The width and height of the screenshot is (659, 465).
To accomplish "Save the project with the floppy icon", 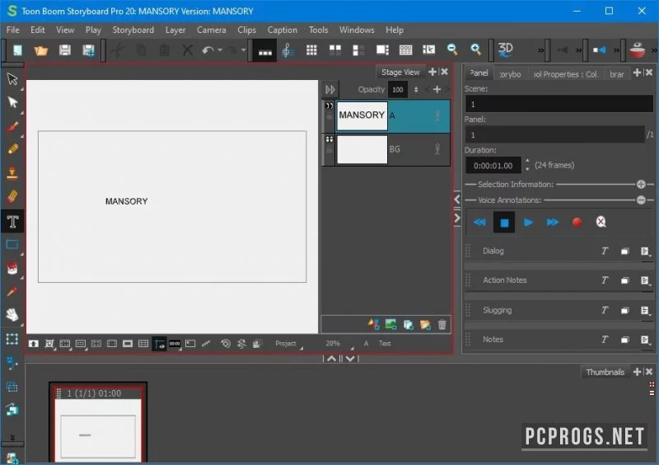I will 65,50.
